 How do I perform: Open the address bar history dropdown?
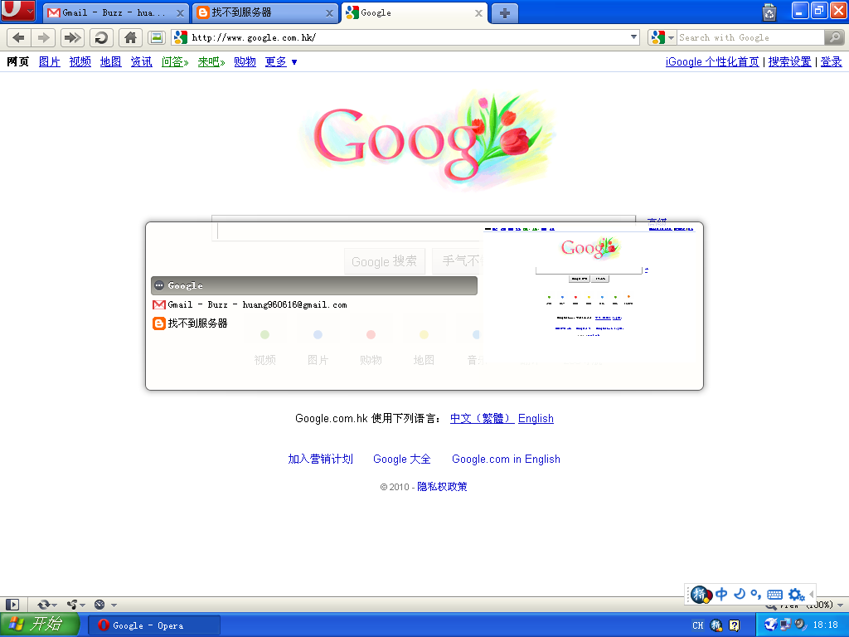pos(633,37)
